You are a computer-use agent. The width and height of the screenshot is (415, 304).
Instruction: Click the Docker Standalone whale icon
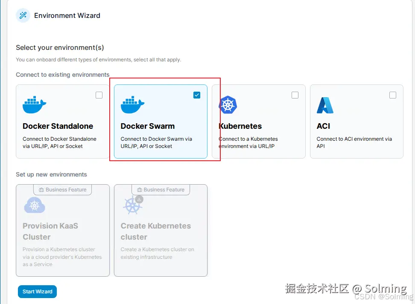tap(35, 105)
